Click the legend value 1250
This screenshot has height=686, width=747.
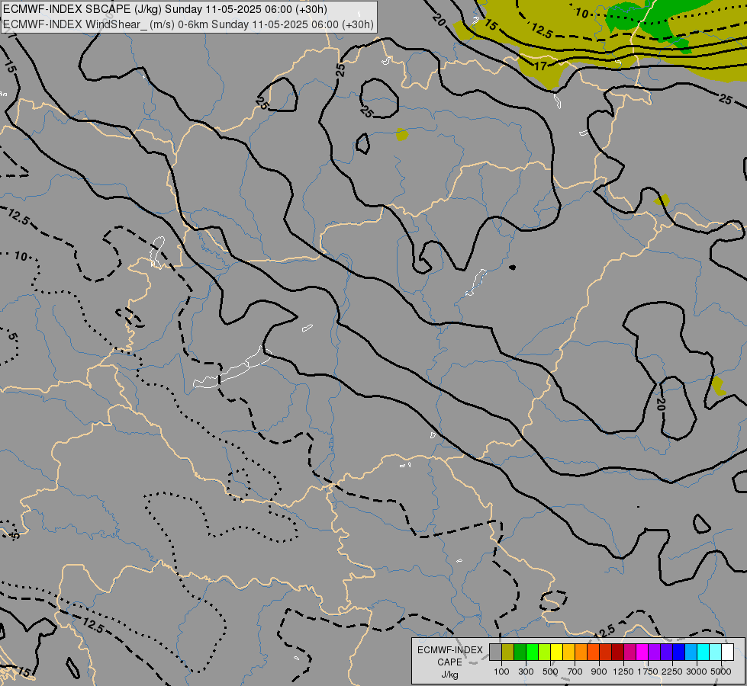point(623,672)
